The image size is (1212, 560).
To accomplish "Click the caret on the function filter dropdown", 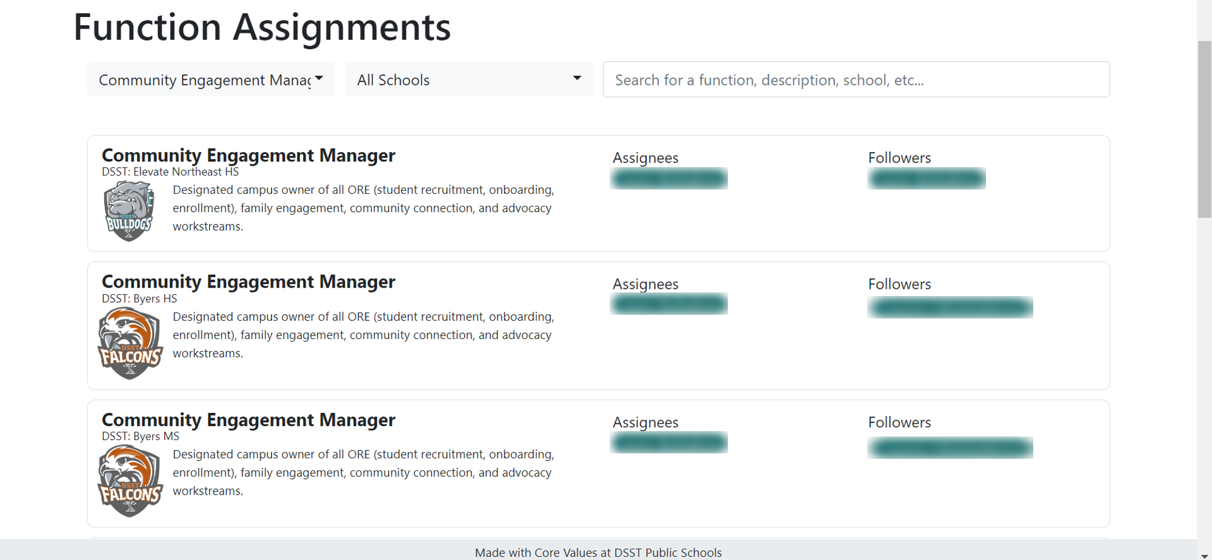I will click(x=319, y=79).
